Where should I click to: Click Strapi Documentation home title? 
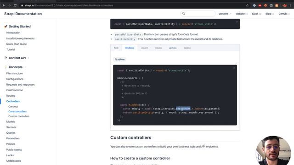click(23, 14)
